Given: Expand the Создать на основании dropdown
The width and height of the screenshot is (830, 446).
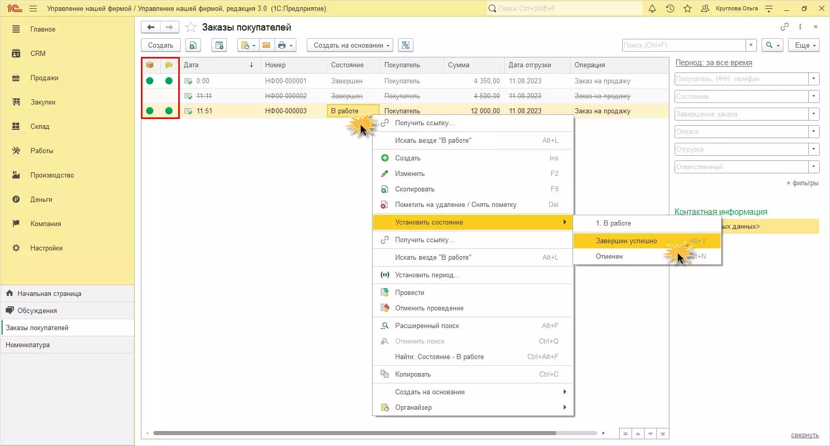Looking at the screenshot, I should pyautogui.click(x=350, y=46).
